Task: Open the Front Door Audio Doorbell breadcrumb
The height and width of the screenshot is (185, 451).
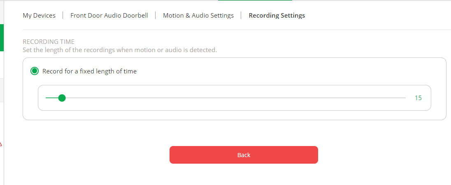Action: [109, 16]
